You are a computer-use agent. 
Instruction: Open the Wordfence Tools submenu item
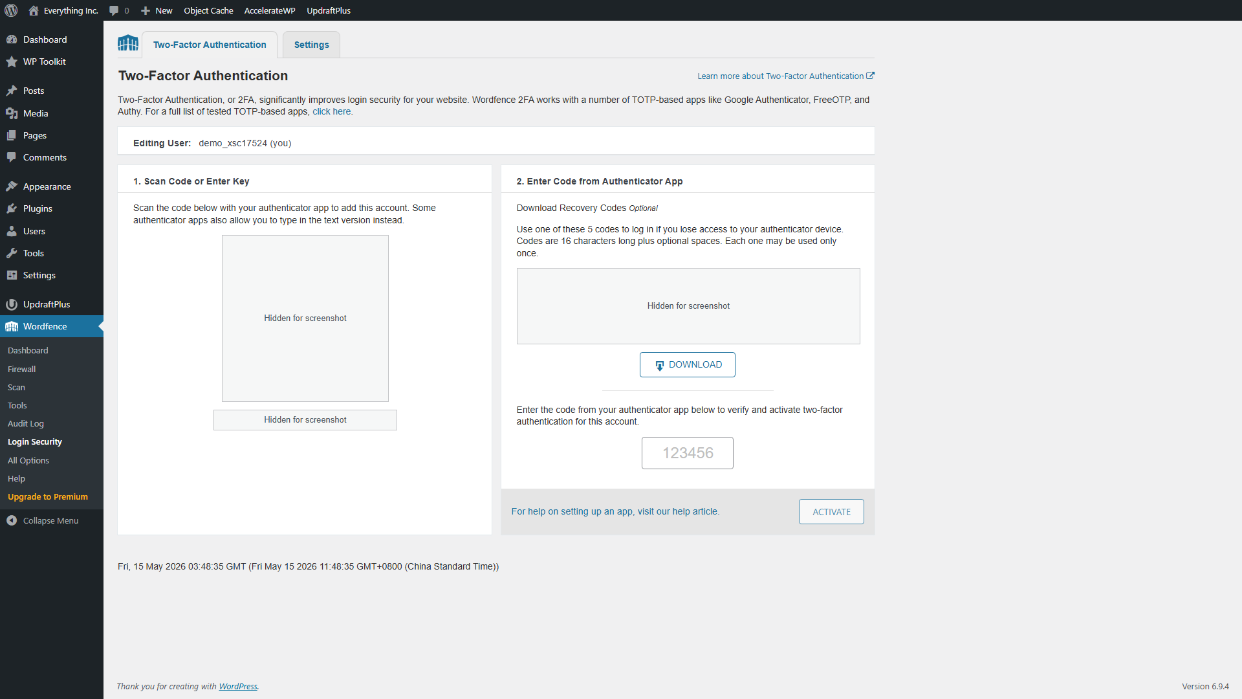[17, 405]
